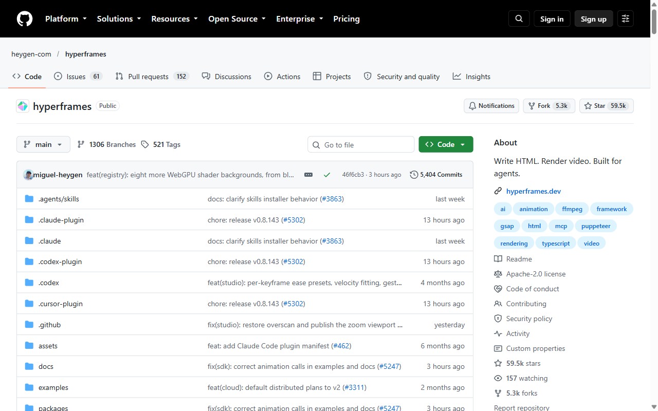This screenshot has width=658, height=411.
Task: Click the Notifications button
Action: (x=491, y=106)
